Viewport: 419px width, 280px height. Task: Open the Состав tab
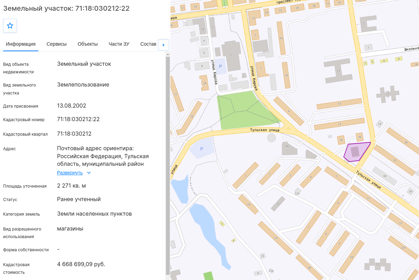tap(148, 44)
